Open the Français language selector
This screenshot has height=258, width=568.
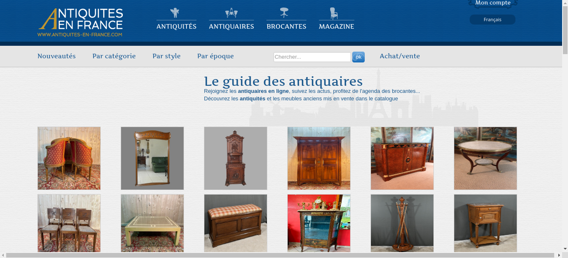coord(492,20)
